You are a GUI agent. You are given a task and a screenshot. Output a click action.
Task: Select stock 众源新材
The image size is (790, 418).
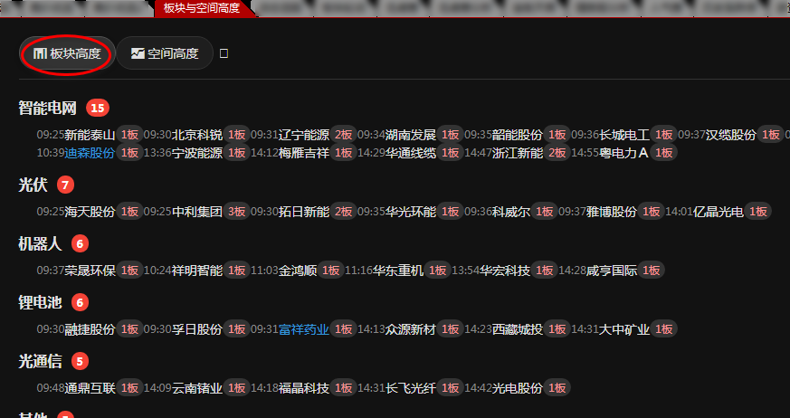point(411,329)
